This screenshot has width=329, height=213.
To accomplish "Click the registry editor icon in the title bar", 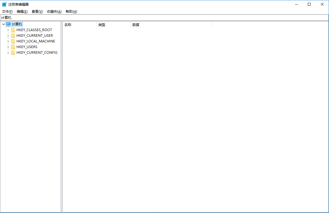I will point(4,4).
